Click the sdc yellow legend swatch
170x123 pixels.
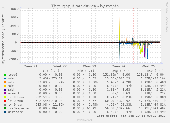click(5, 86)
